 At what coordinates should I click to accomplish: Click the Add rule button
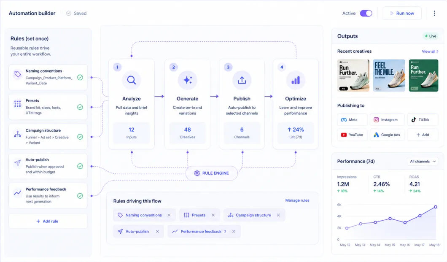pos(47,221)
